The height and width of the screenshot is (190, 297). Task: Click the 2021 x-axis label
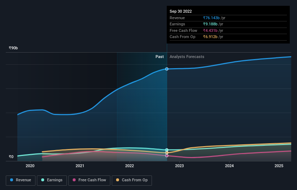(80, 166)
